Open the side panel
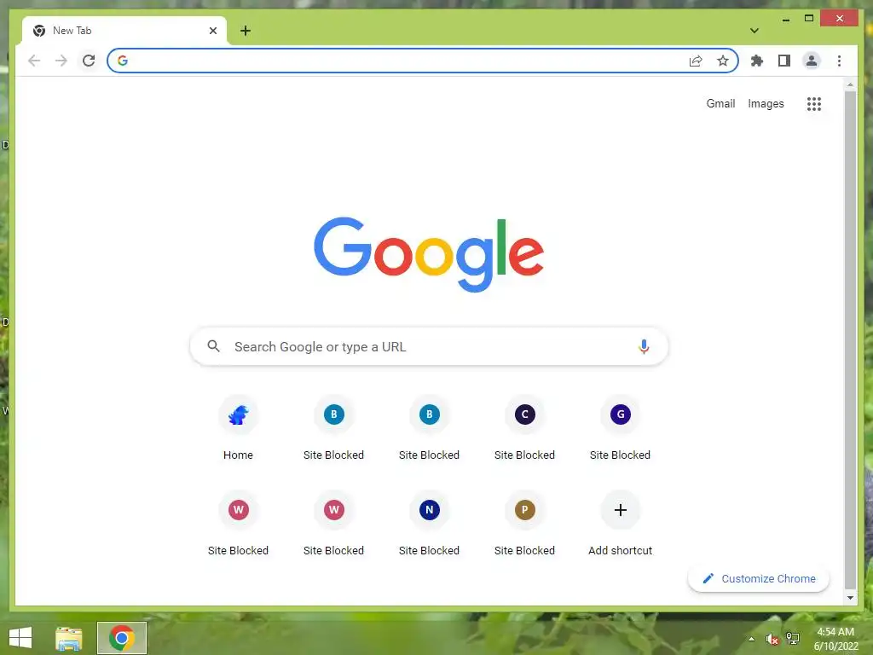This screenshot has width=873, height=655. (784, 61)
